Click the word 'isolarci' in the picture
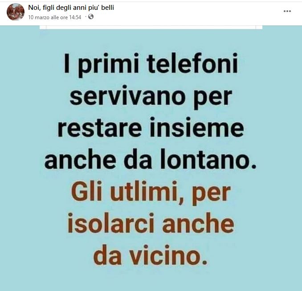The width and height of the screenshot is (302, 291). (111, 223)
